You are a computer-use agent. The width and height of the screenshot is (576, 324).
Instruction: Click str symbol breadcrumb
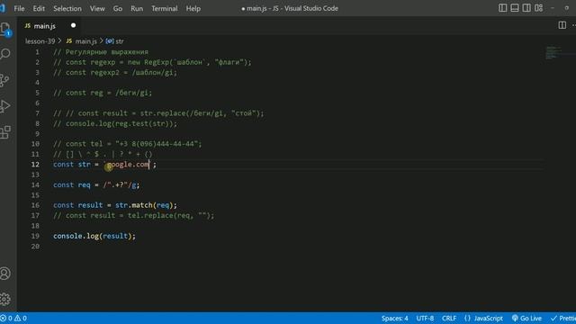(x=115, y=41)
